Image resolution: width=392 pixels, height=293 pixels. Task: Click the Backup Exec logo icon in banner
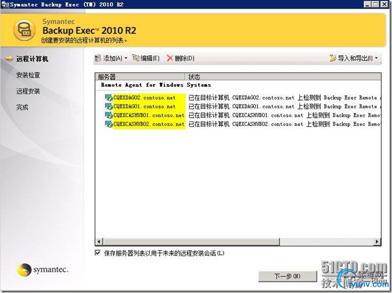(x=24, y=30)
